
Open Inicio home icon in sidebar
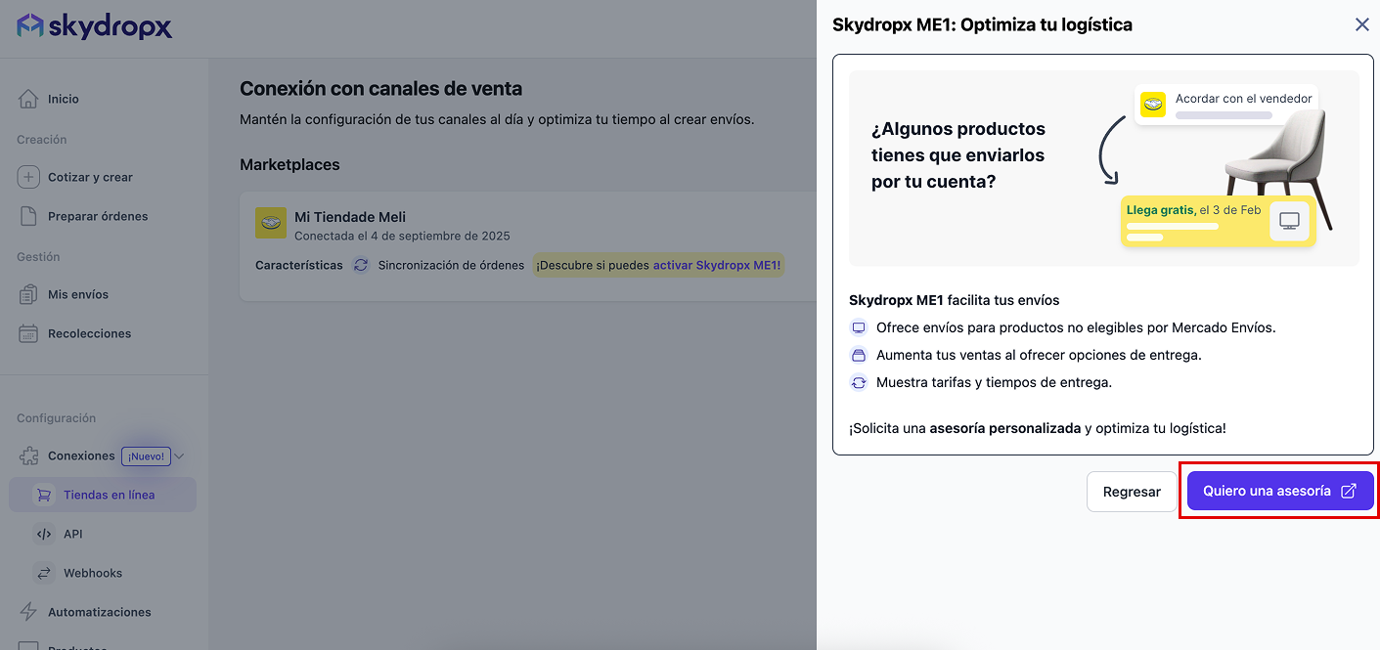(x=28, y=99)
